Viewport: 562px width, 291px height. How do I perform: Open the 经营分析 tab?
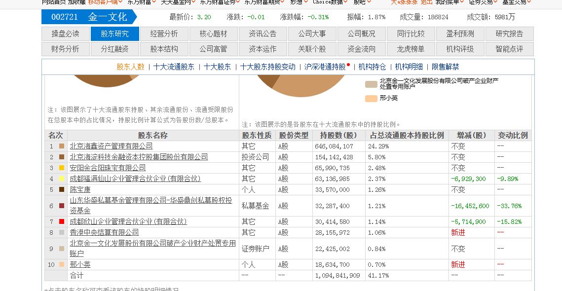(164, 34)
